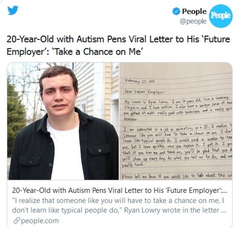The height and width of the screenshot is (228, 237).
Task: Click the February 27, 2021 date on letter
Action: (x=140, y=81)
